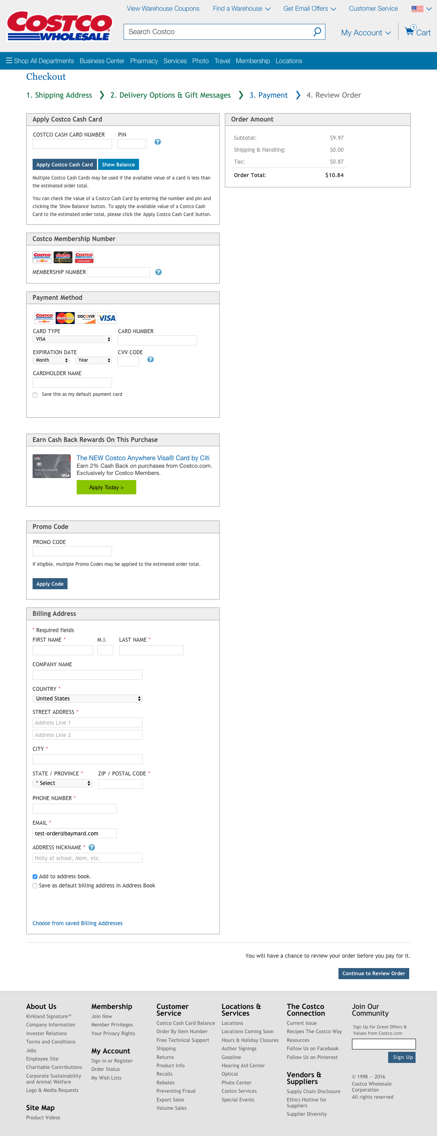Click the green Apply Today button

[x=106, y=487]
